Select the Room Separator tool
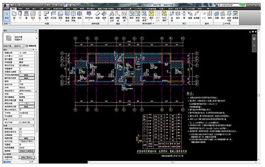 click(138, 16)
